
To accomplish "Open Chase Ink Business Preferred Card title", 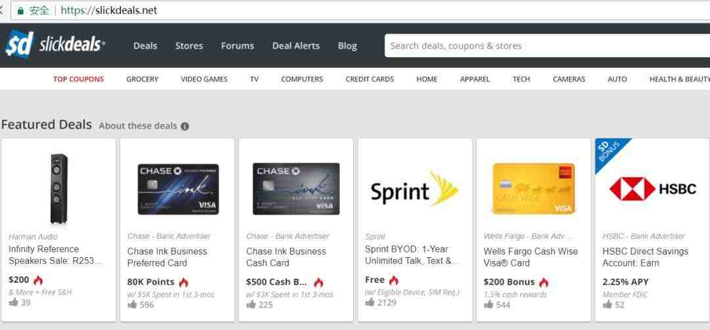I will pyautogui.click(x=167, y=257).
